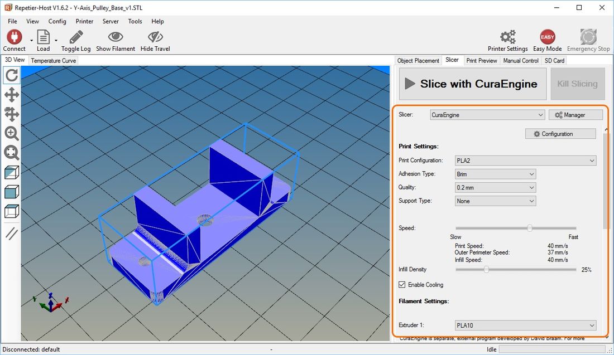Open the Object Placement tab
614x355 pixels.
point(418,61)
